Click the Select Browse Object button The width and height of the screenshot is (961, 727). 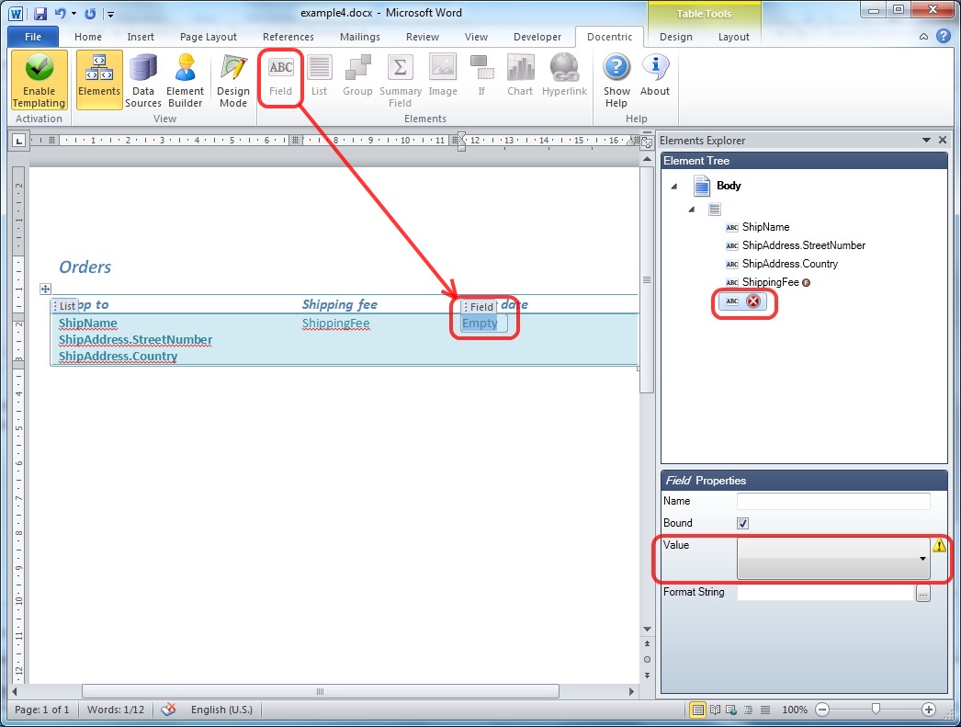pyautogui.click(x=647, y=660)
